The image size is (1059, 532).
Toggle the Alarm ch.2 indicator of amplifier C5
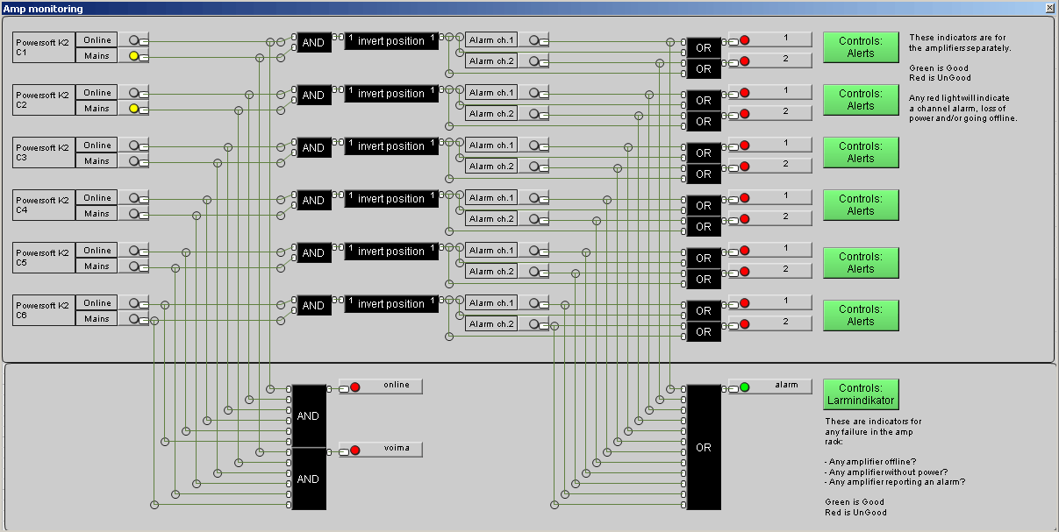pos(533,272)
